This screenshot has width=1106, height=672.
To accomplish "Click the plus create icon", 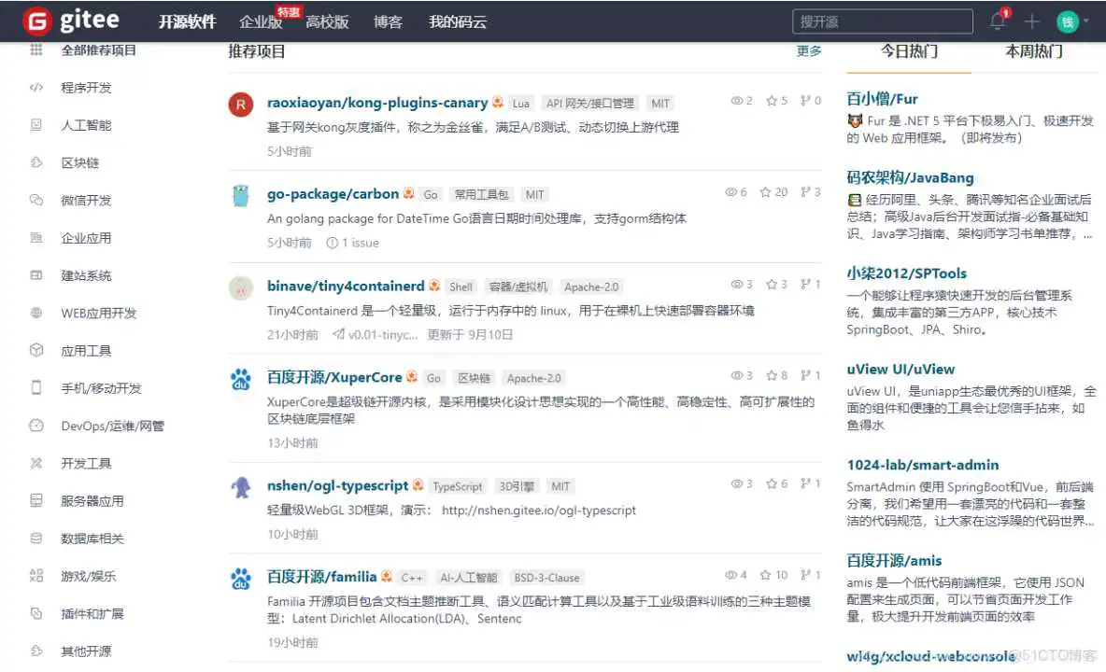I will coord(1032,21).
